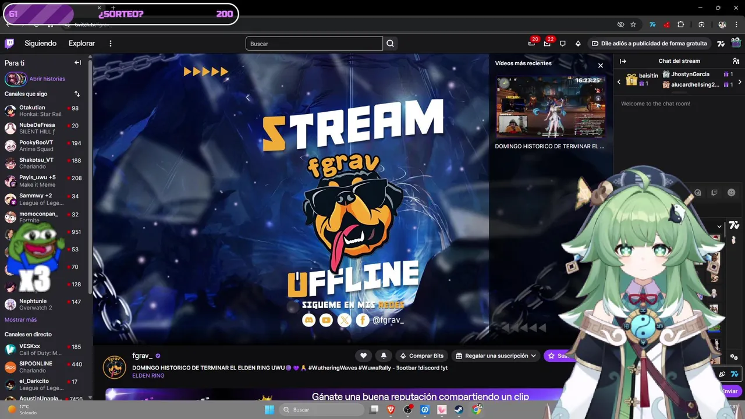Click X icon on offline banner
This screenshot has width=745, height=419.
coord(345,320)
